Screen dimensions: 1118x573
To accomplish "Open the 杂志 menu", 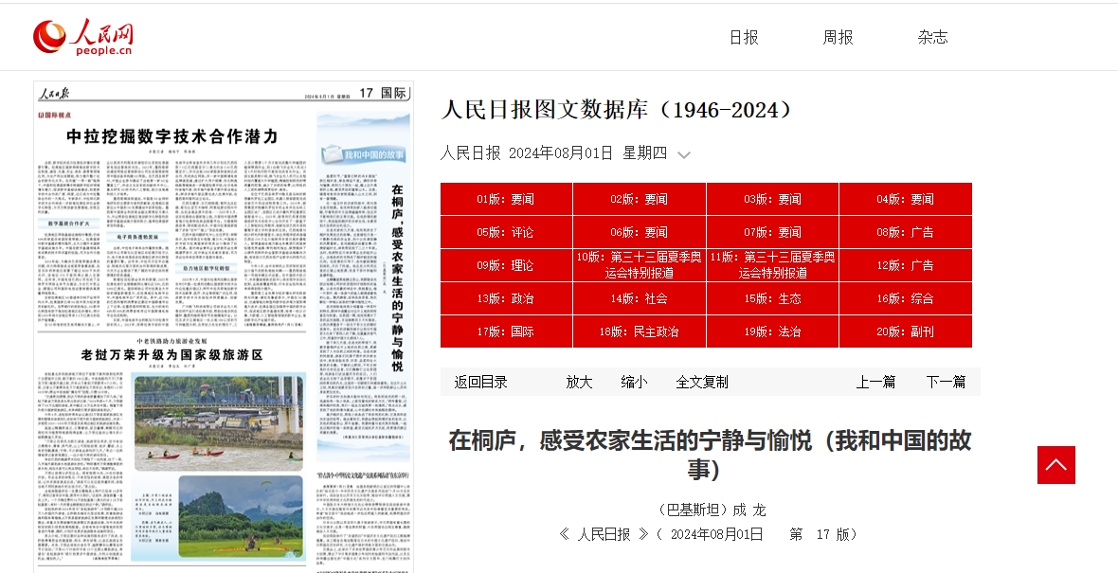I will (x=932, y=37).
